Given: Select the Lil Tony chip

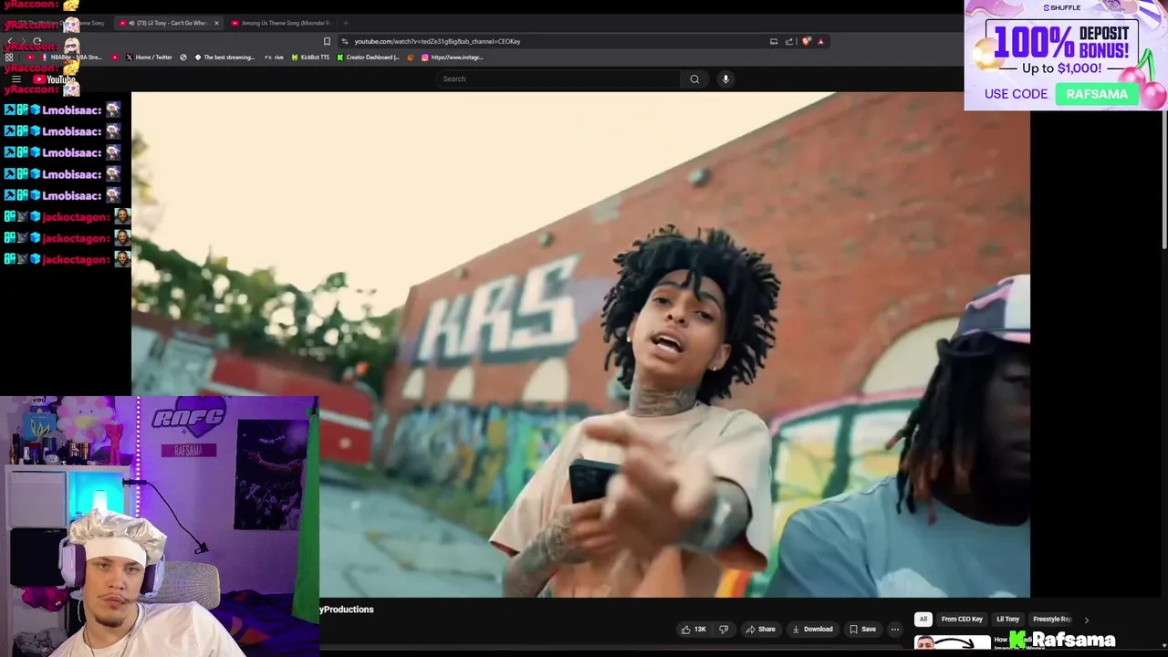Looking at the screenshot, I should 1007,620.
